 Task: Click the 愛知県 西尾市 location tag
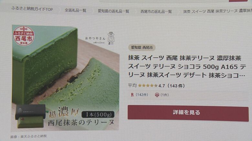pyautogui.click(x=142, y=48)
